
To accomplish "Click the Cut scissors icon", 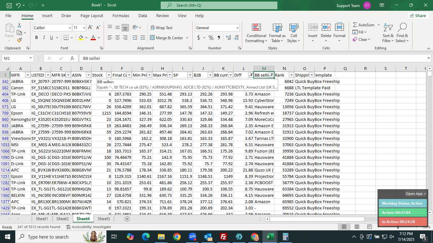I will 19,25.
